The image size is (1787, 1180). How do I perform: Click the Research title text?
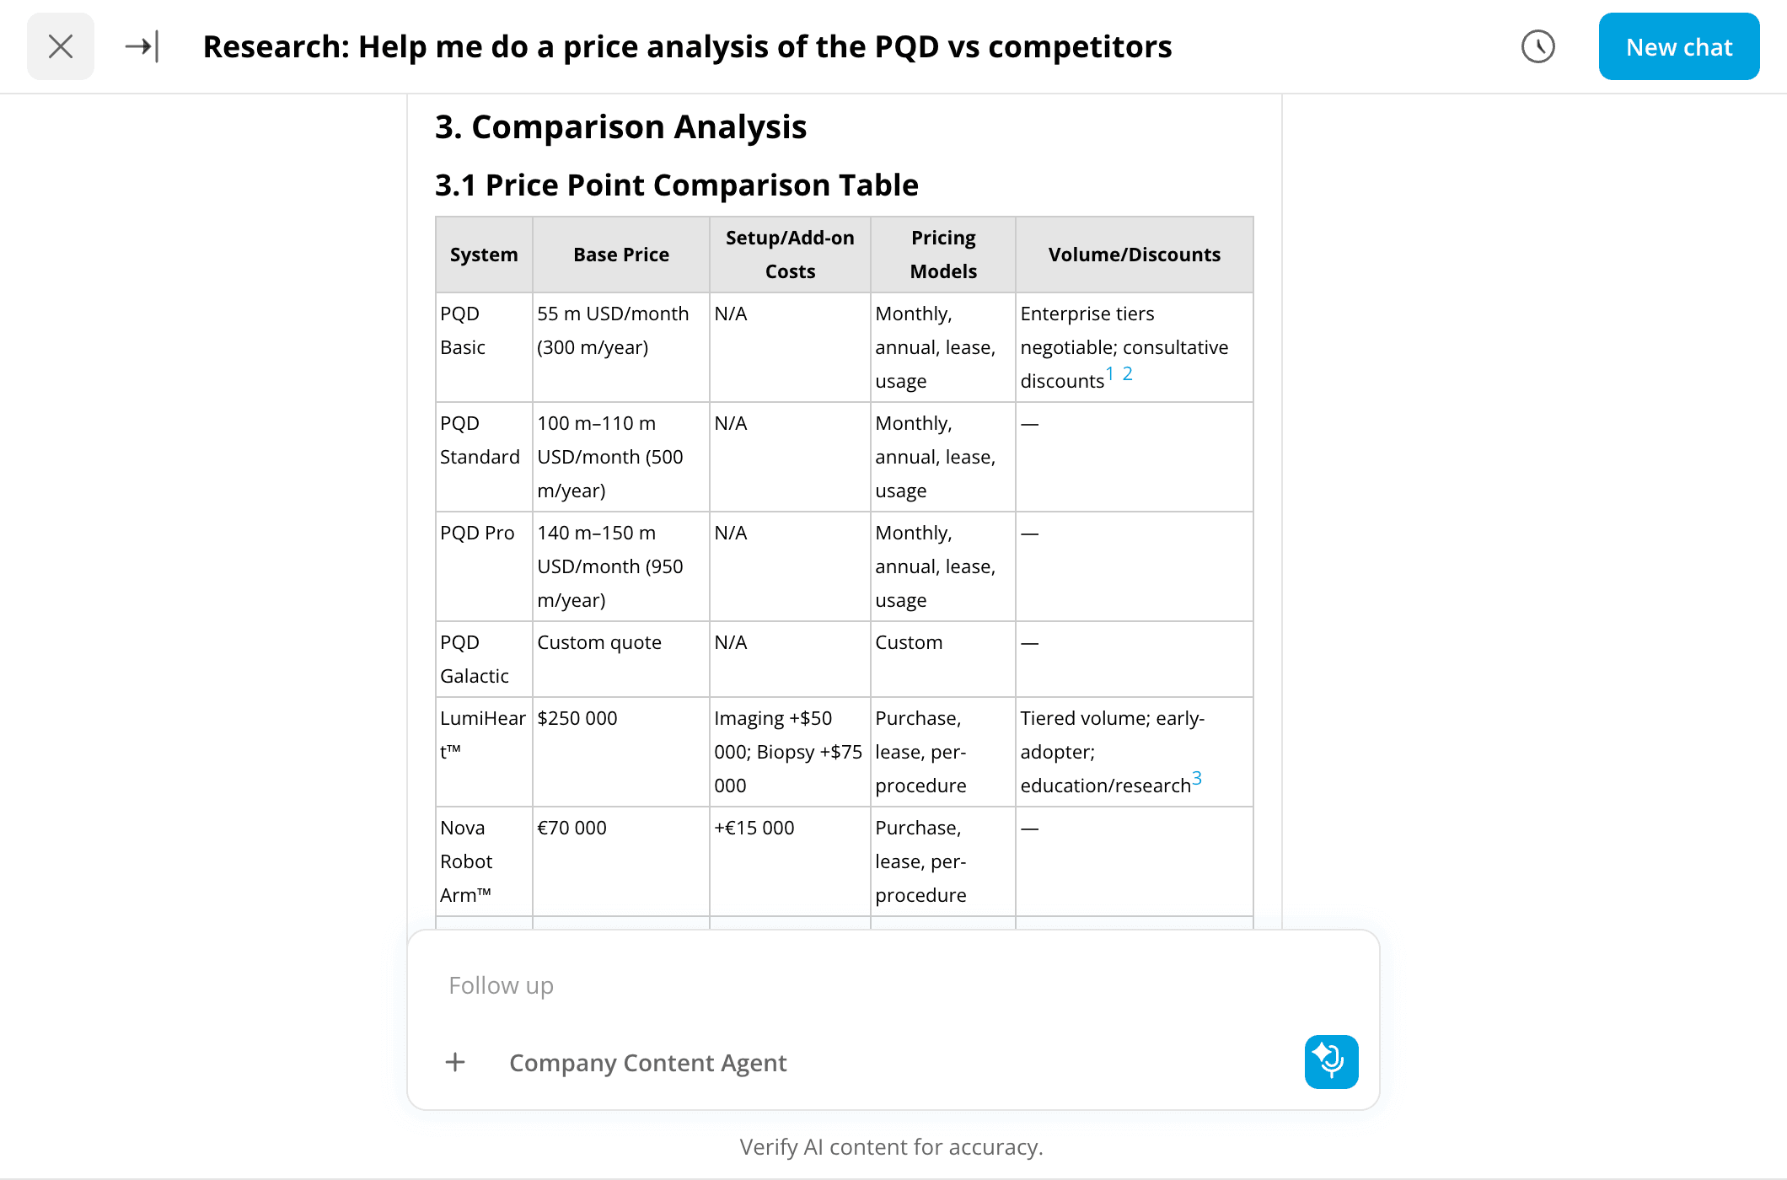click(687, 46)
